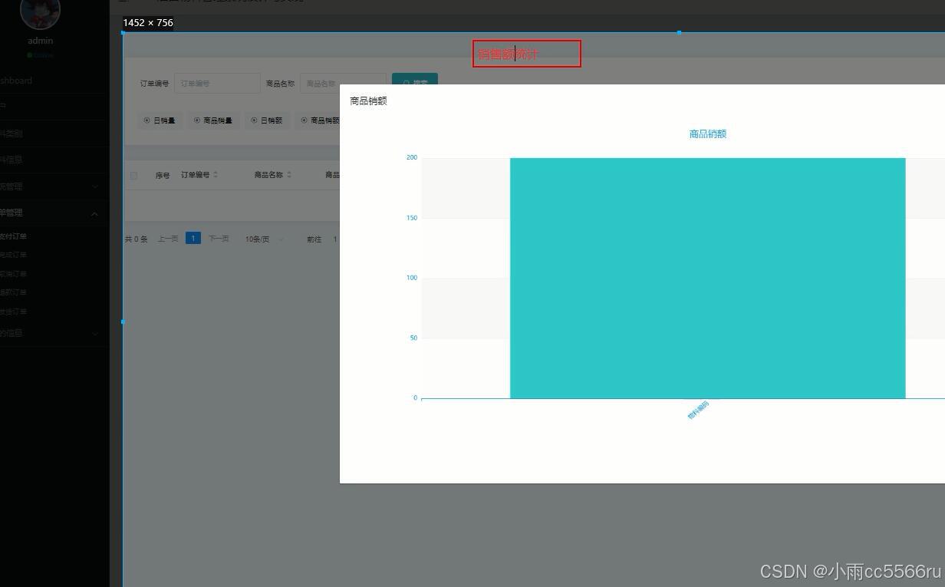Open 完成订单 in the sidebar submenu
Screen dimensions: 945x587
pyautogui.click(x=13, y=255)
